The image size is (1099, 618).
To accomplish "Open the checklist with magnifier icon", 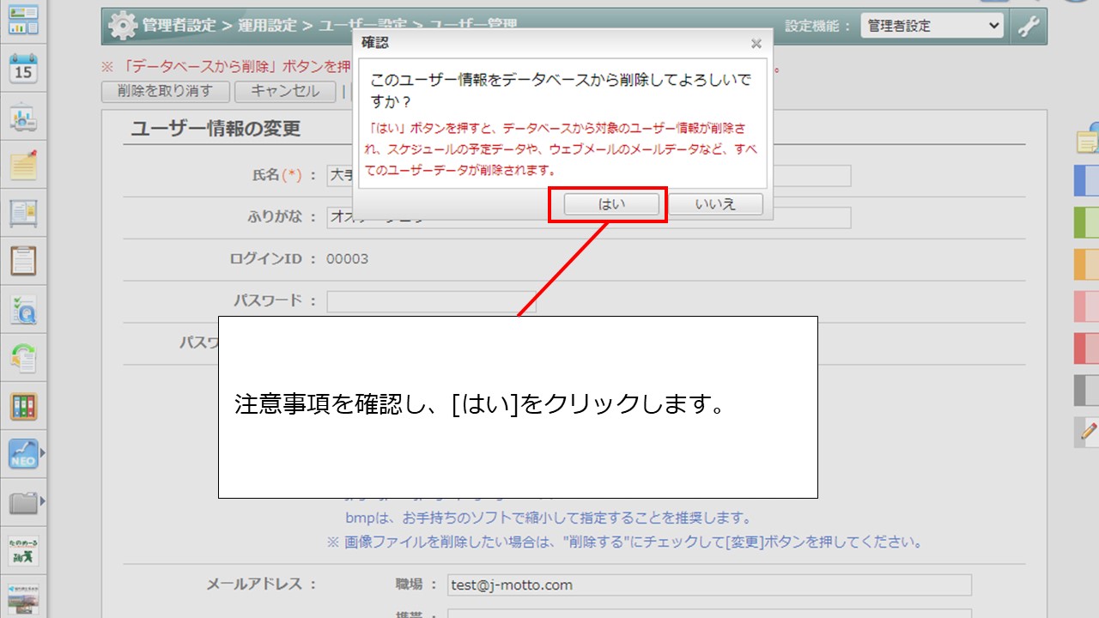I will (23, 309).
